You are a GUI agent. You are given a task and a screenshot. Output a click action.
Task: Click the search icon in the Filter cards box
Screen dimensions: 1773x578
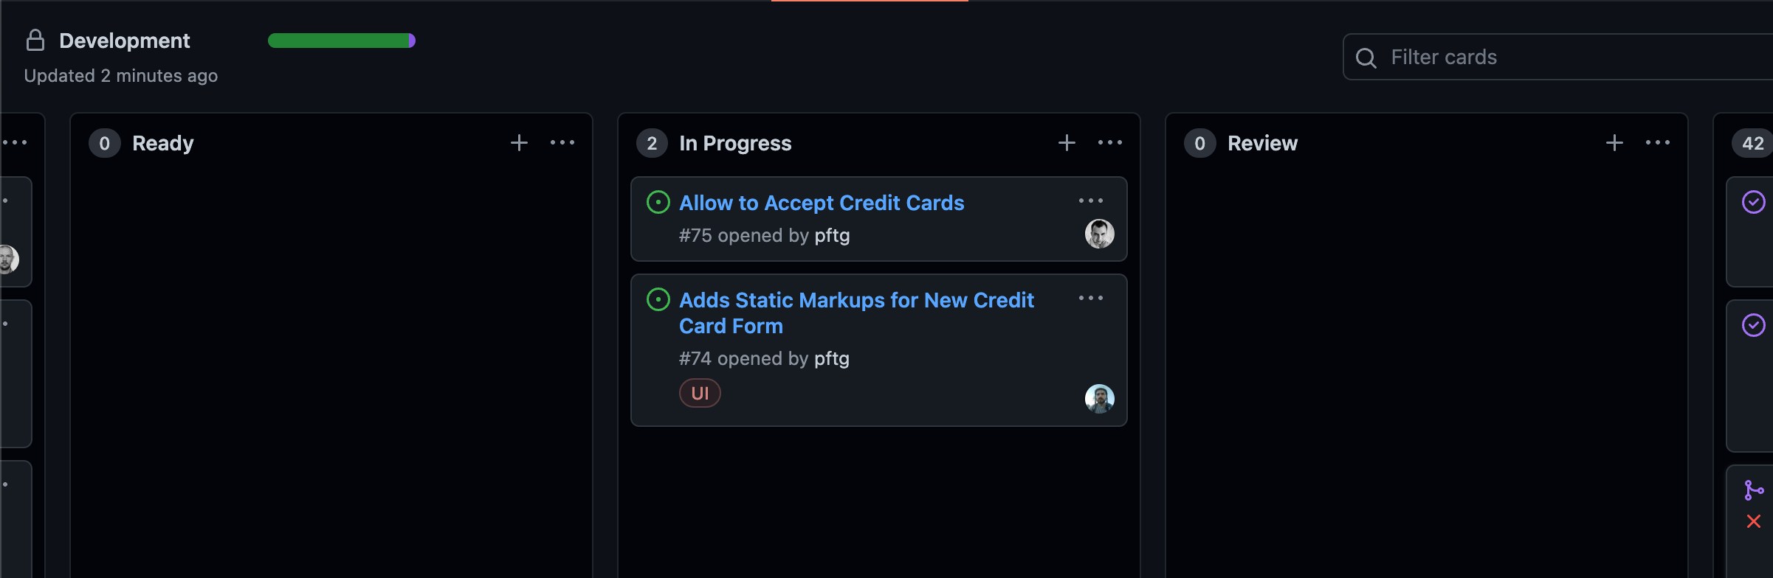(1366, 58)
